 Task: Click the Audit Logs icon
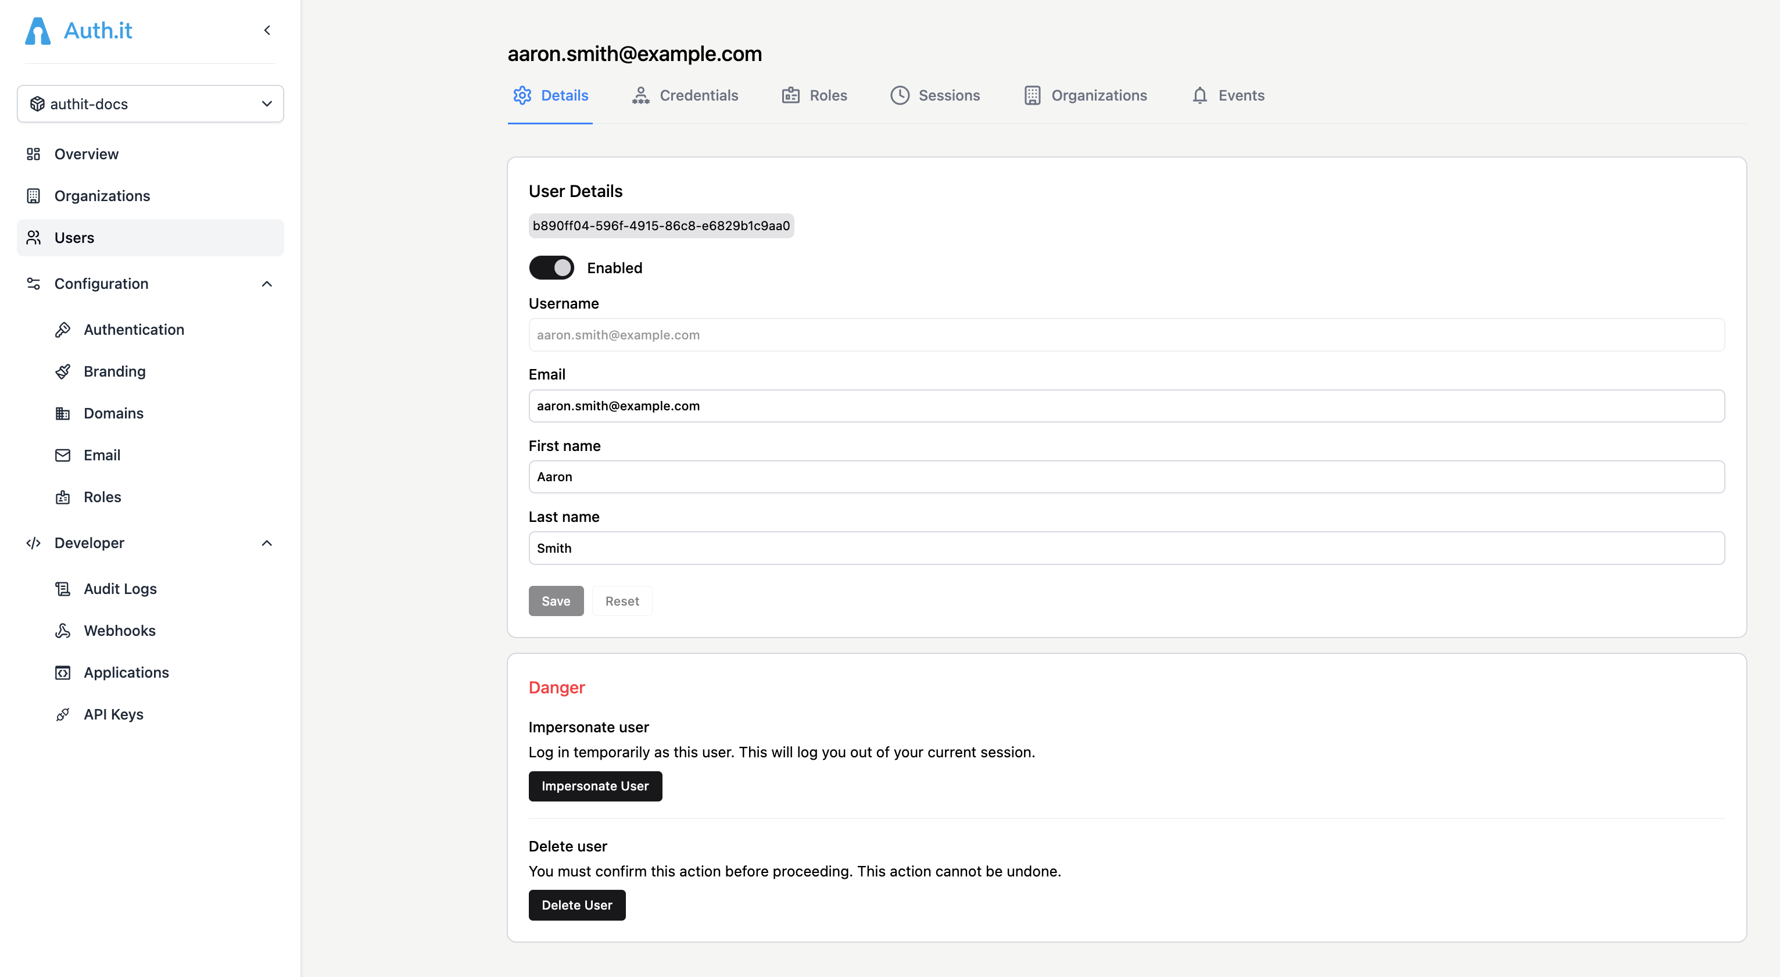tap(63, 589)
